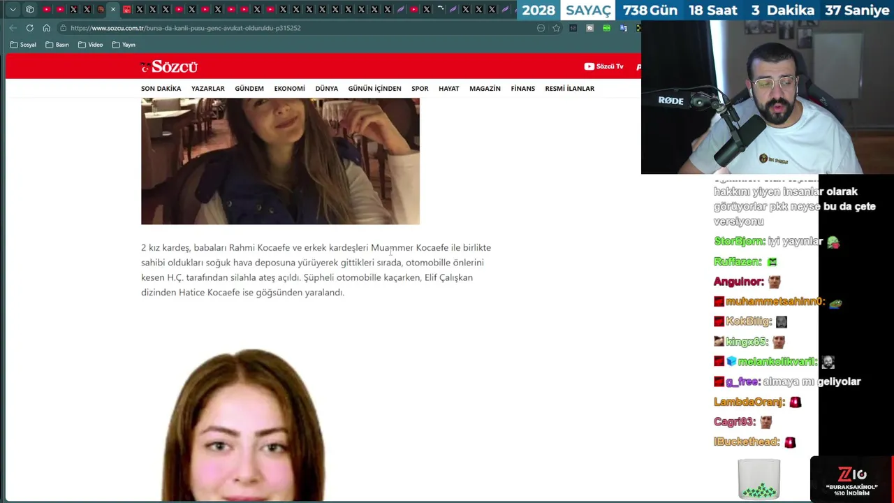Viewport: 894px width, 503px height.
Task: Click KokBilig username in chat
Action: coord(748,322)
